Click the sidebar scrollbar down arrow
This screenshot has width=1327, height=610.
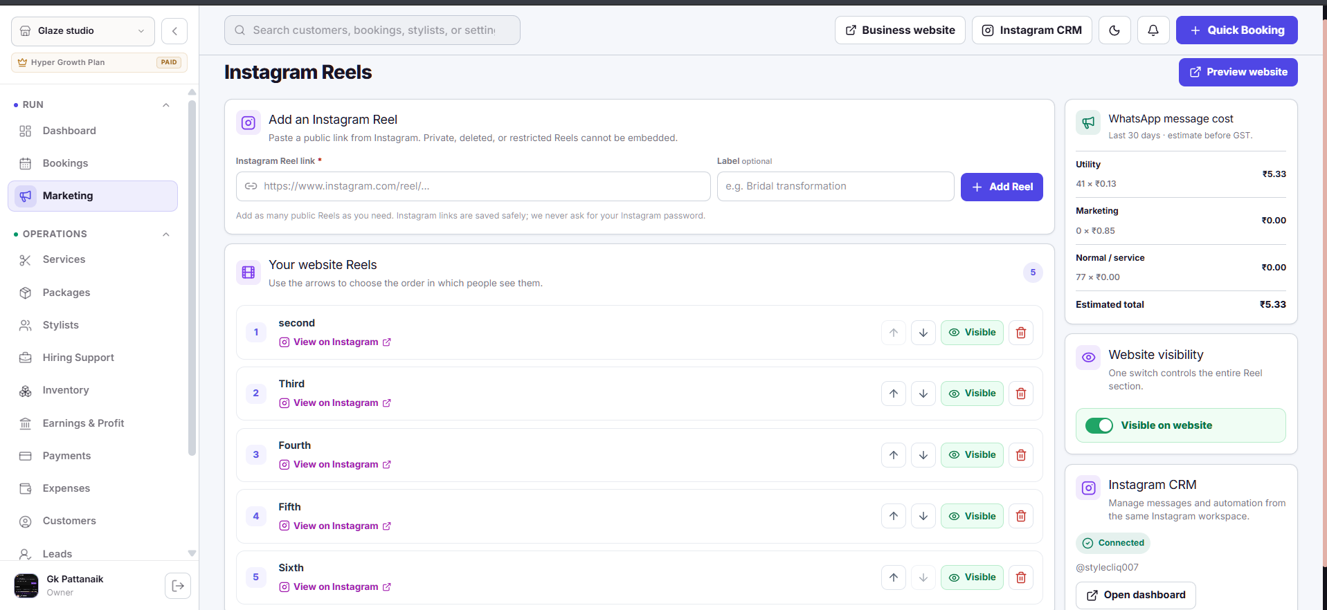point(192,553)
